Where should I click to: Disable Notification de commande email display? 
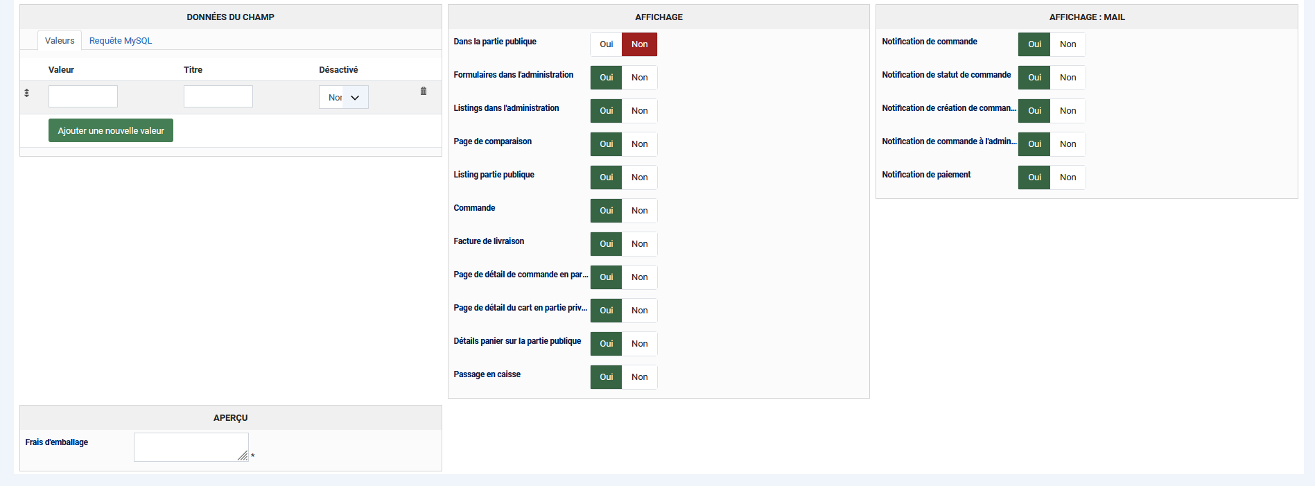[x=1068, y=44]
